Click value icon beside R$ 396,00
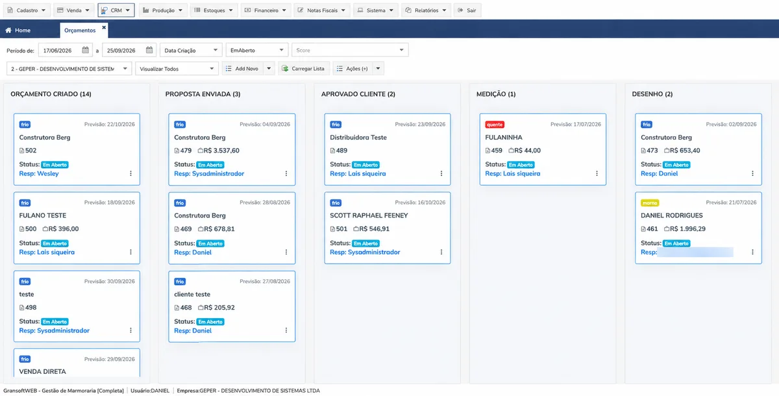 [x=45, y=229]
